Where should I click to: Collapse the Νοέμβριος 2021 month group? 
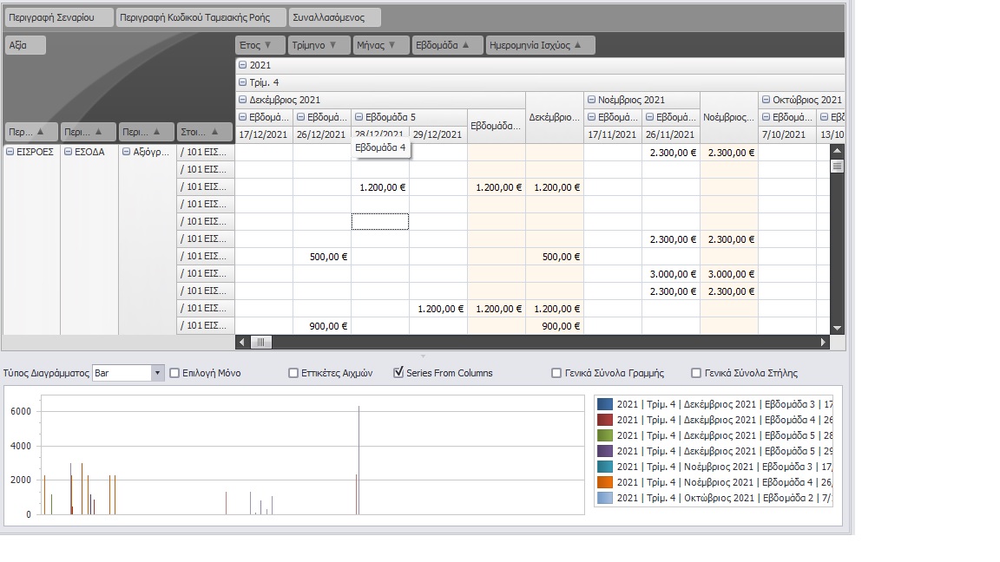click(x=591, y=101)
